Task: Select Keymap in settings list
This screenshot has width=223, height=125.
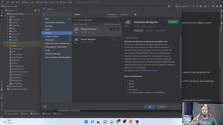Action: point(49,26)
